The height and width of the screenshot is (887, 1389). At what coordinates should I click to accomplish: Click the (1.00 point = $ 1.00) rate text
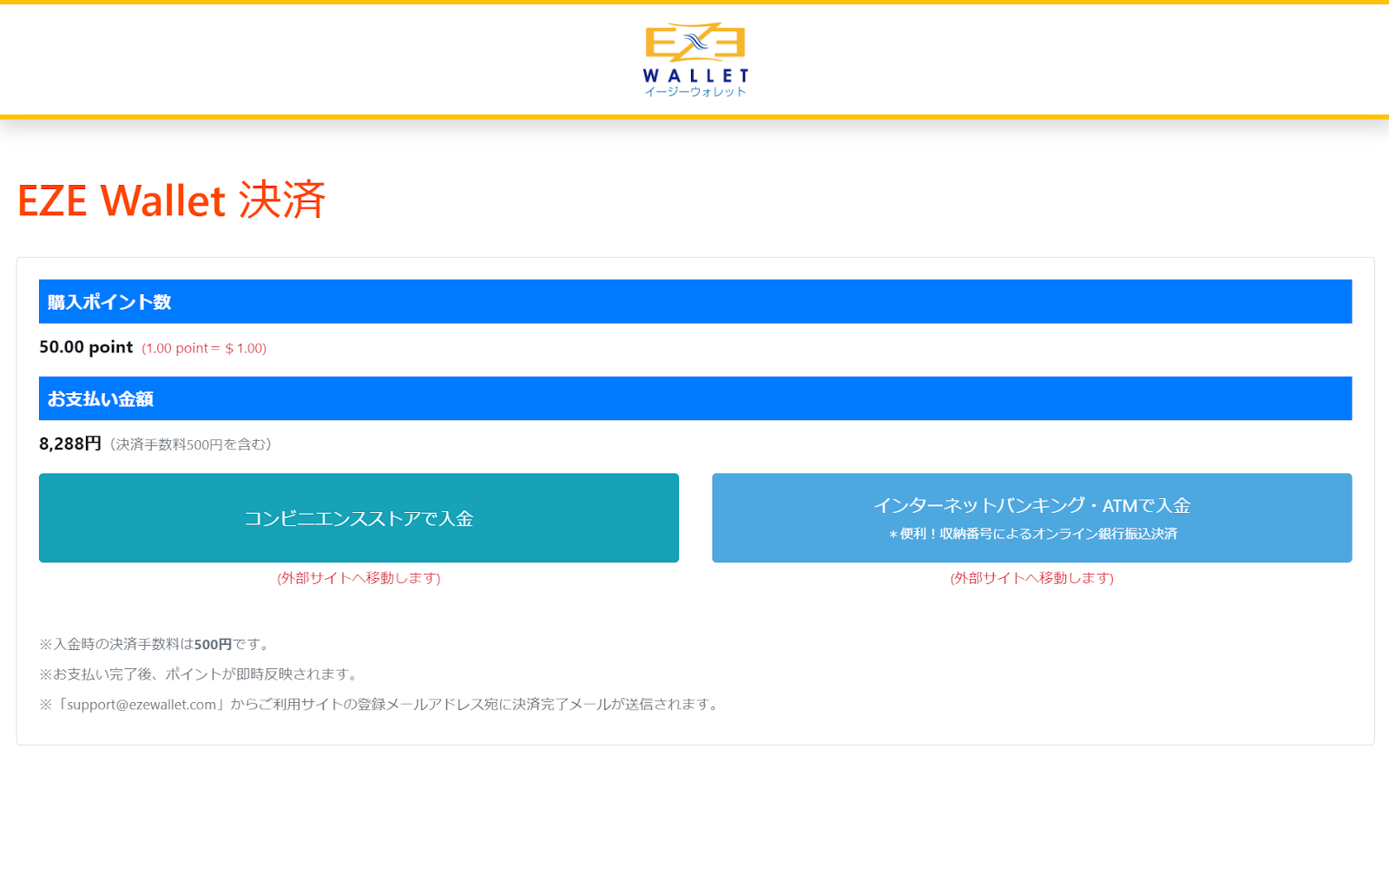[x=204, y=348]
